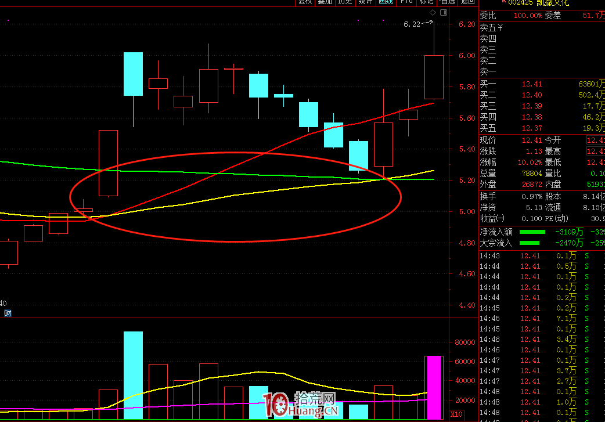The image size is (605, 422).
Task: Click the 涨跌 1.13 change value
Action: [x=534, y=151]
